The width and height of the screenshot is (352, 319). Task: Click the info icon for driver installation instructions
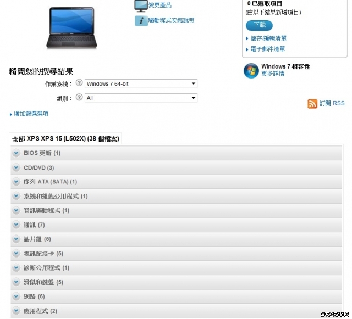click(141, 21)
